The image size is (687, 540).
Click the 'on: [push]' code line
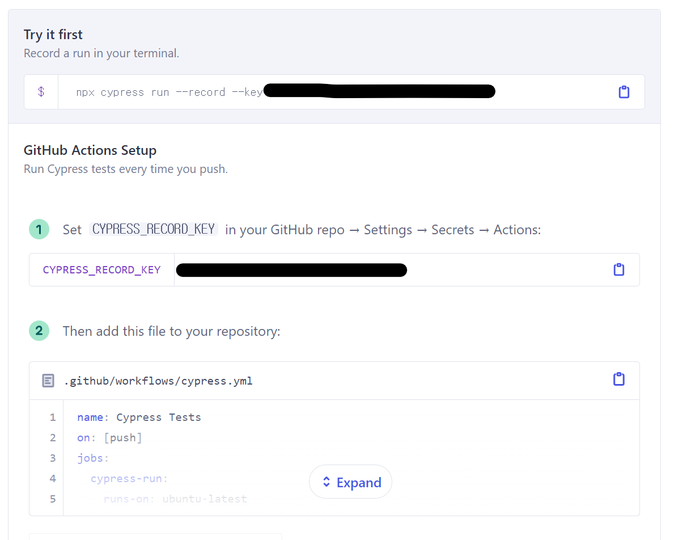110,438
